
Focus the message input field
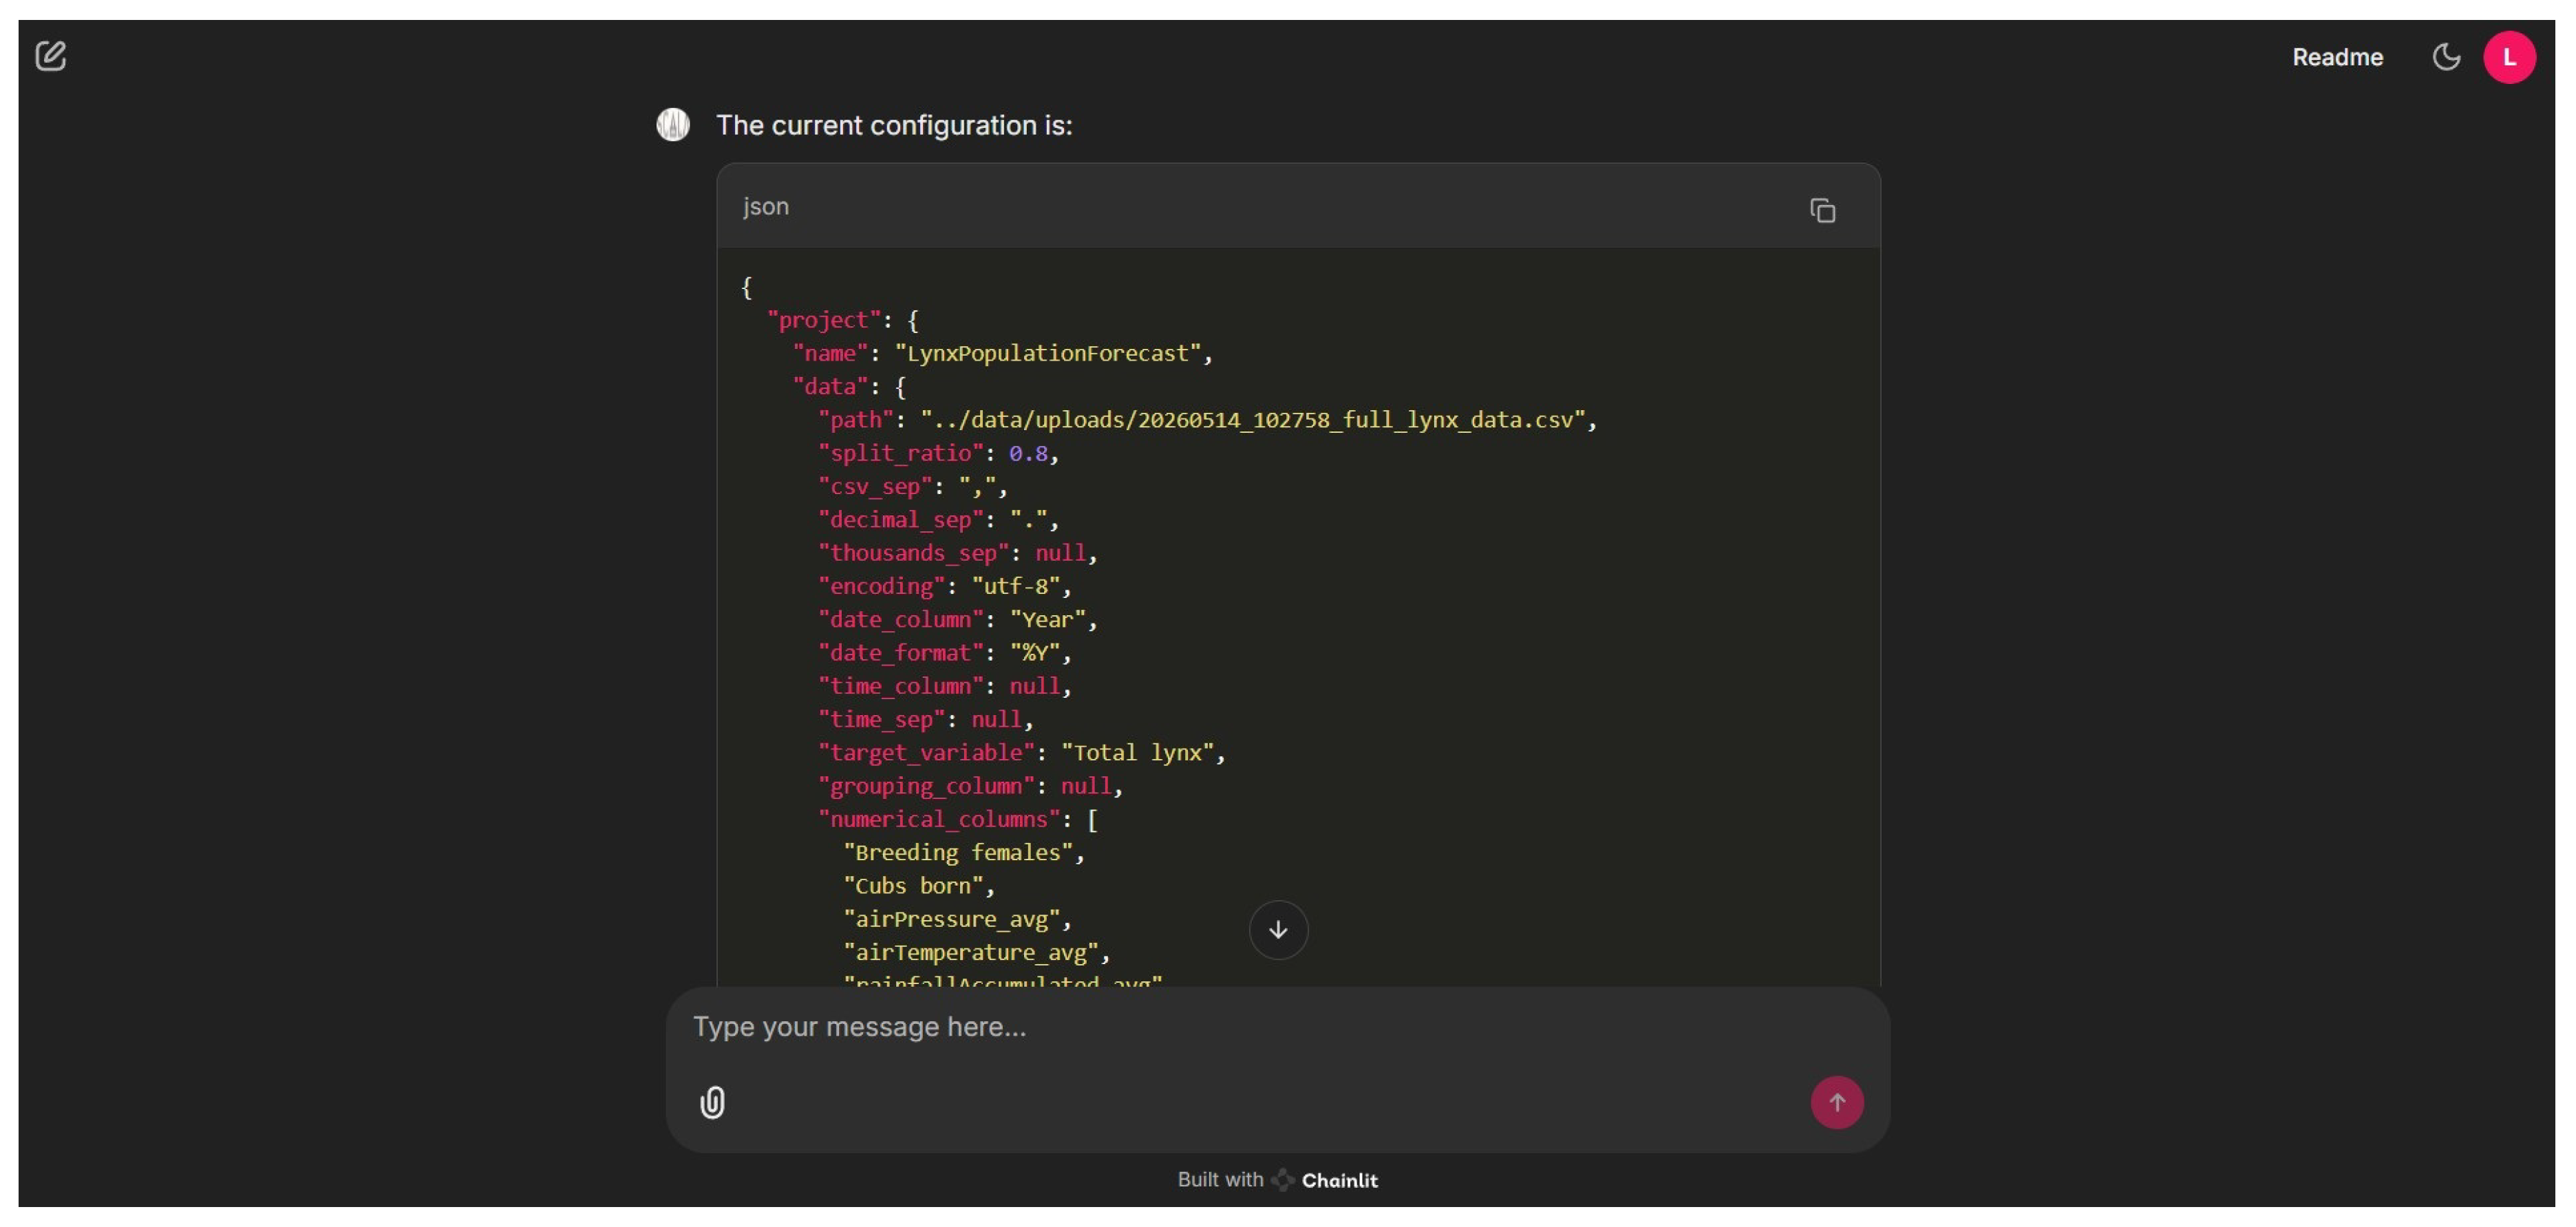[1277, 1027]
